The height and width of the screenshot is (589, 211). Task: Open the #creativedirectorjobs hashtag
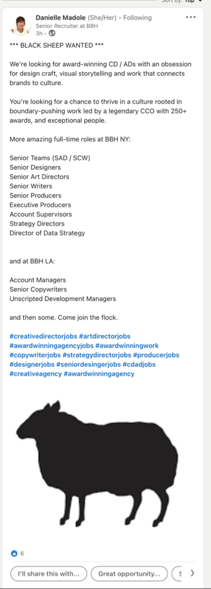[x=43, y=336]
